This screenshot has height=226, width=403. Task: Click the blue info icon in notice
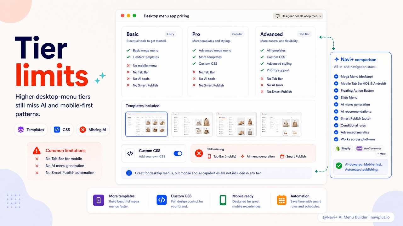[129, 173]
